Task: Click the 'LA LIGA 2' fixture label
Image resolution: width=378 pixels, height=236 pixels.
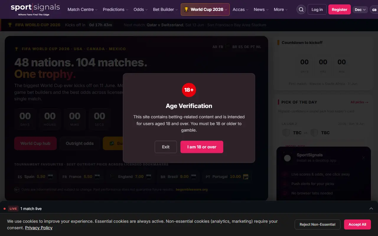Action: (289, 124)
